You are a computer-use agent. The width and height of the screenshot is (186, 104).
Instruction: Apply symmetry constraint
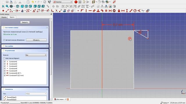(x=110, y=11)
